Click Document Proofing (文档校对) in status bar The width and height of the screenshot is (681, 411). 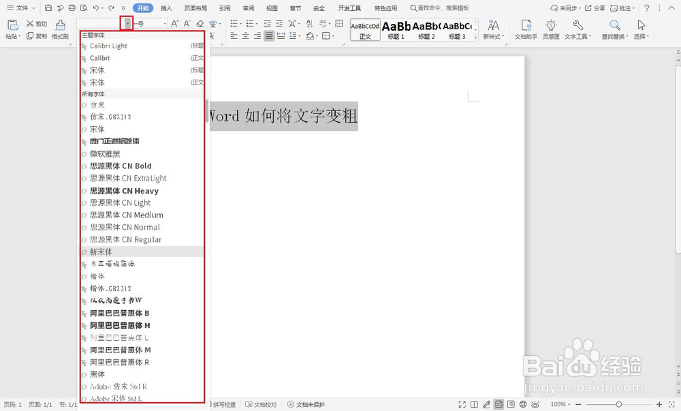261,404
